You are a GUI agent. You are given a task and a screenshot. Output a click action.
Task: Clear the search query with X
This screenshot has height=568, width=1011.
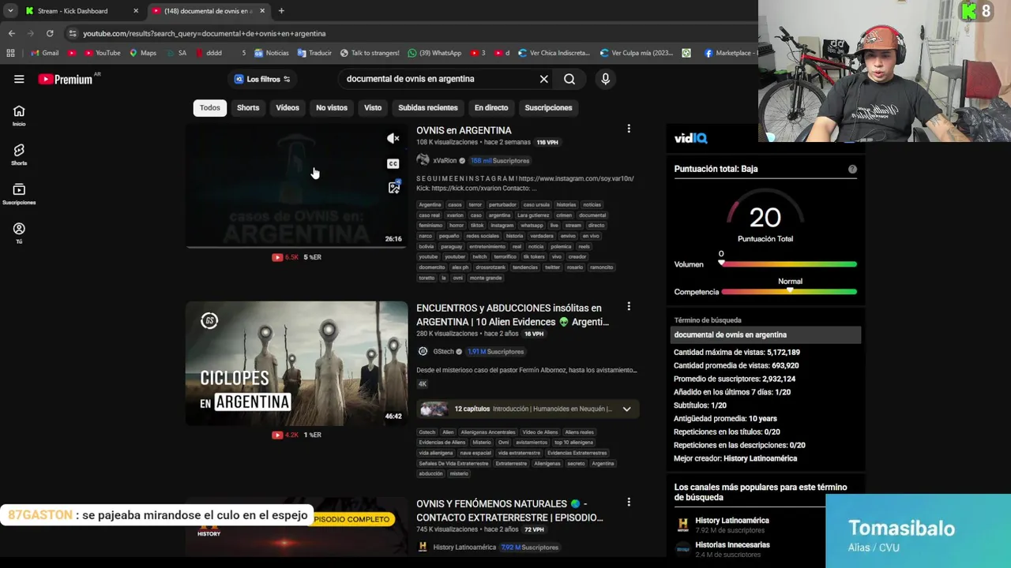coord(543,79)
